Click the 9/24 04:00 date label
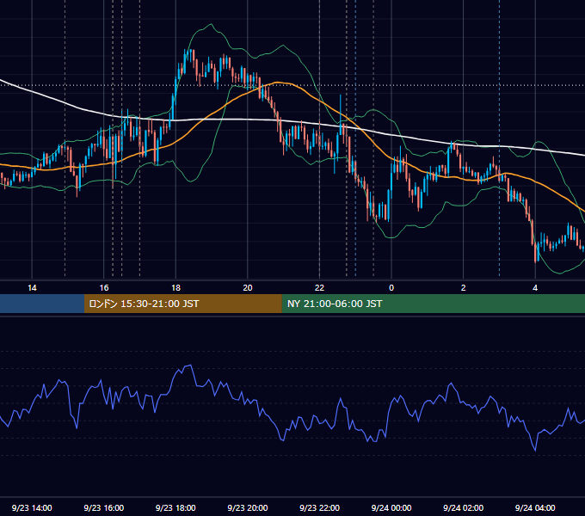 535,507
